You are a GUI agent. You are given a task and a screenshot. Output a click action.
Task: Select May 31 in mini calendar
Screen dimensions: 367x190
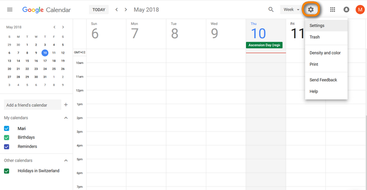[x=45, y=77]
